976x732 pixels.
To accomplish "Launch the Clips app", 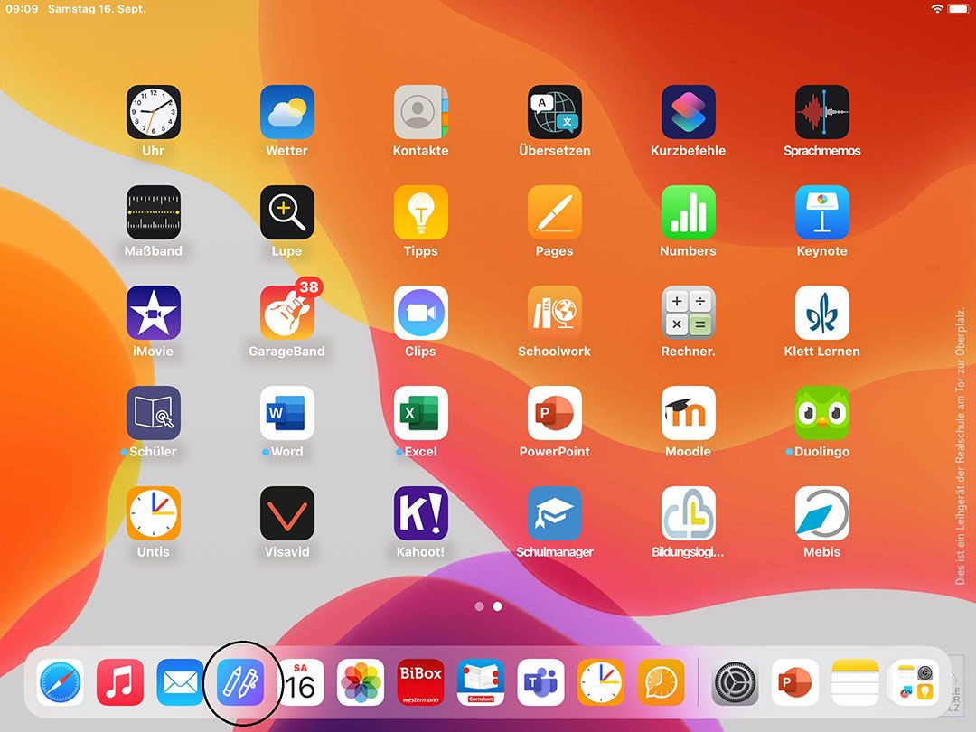I will pos(421,313).
